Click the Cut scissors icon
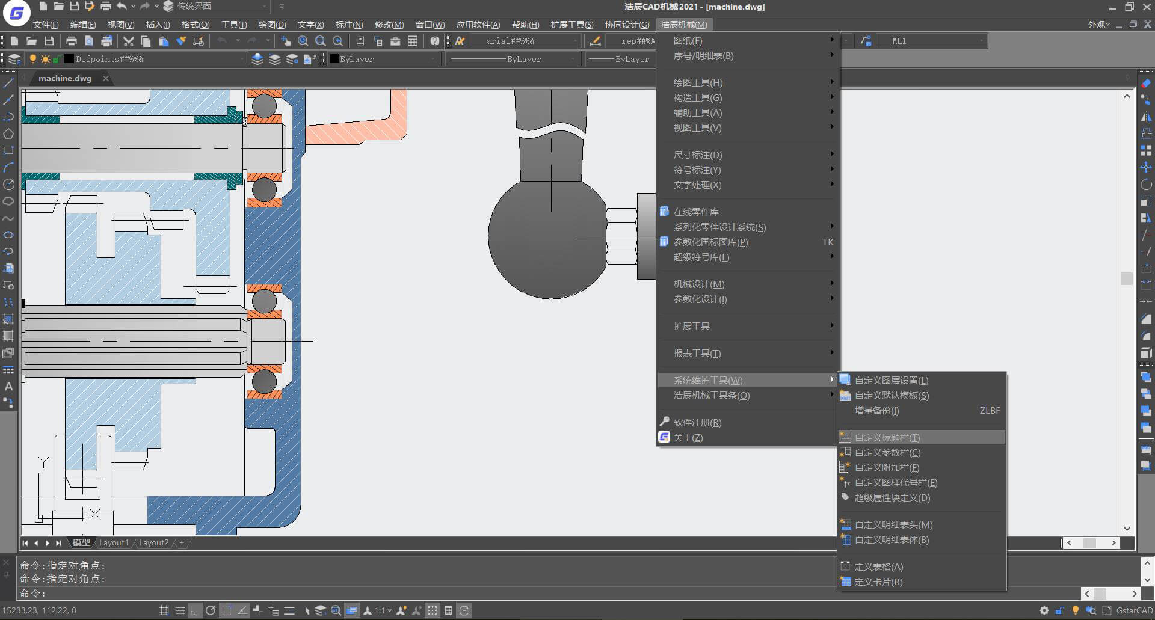 pyautogui.click(x=128, y=41)
